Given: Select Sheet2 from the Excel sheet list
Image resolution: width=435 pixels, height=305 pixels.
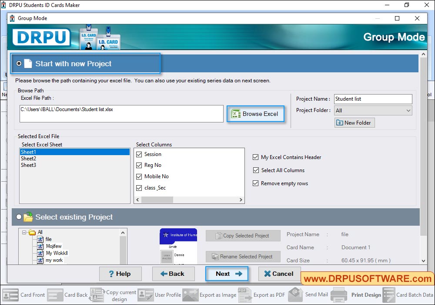Looking at the screenshot, I should click(x=29, y=158).
